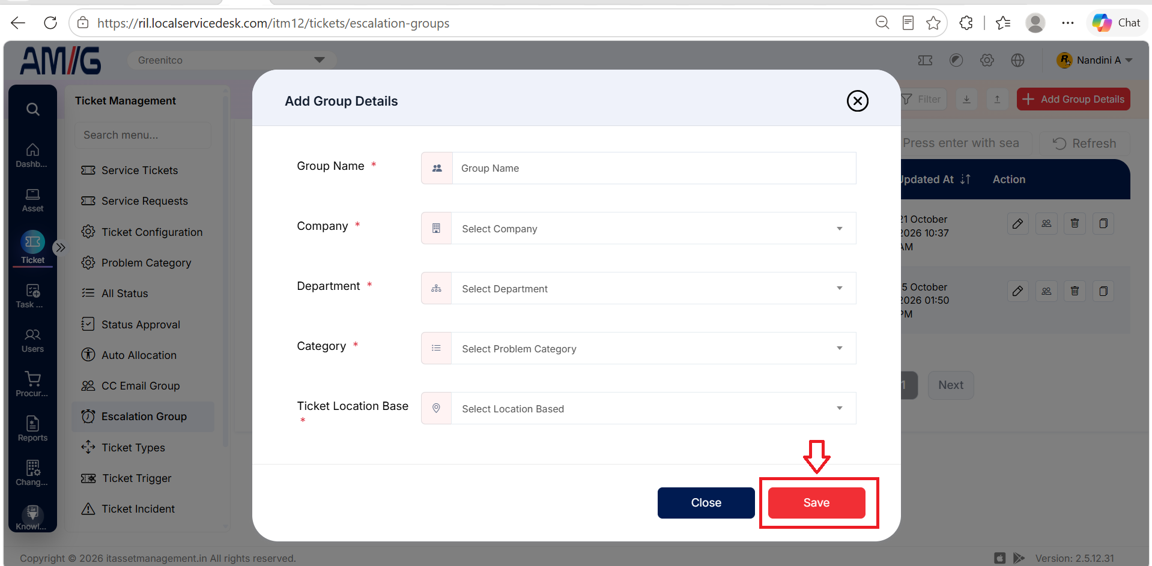1152x566 pixels.
Task: Open the Reports icon in sidebar
Action: click(x=32, y=429)
